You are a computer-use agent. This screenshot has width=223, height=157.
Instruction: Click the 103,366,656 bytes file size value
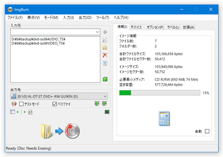[169, 54]
